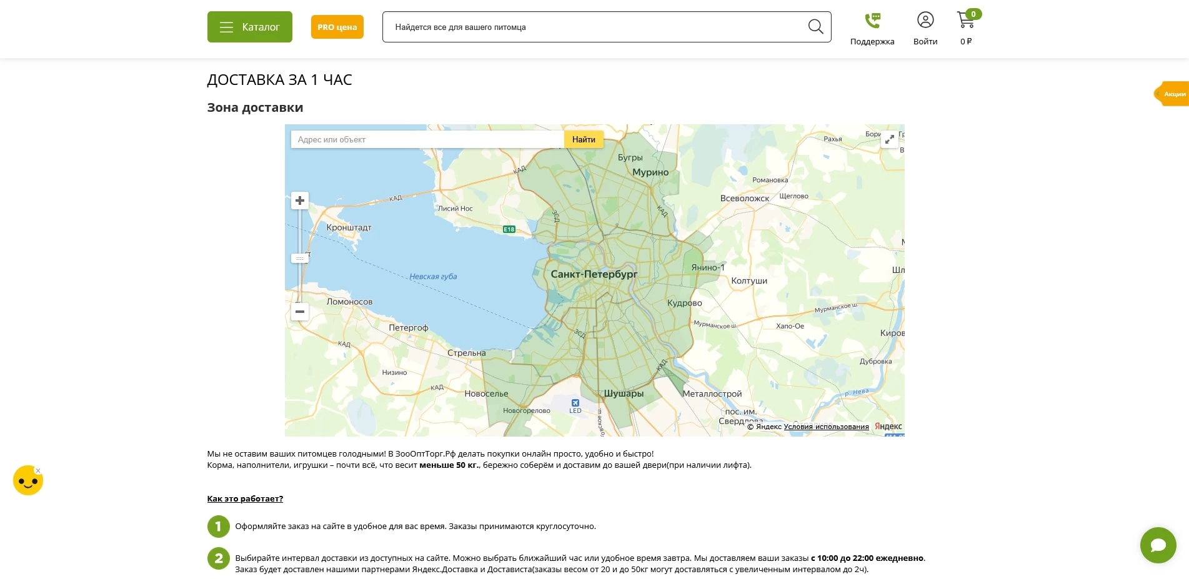This screenshot has width=1189, height=579.
Task: Zoom in on the map with plus button
Action: tap(299, 200)
